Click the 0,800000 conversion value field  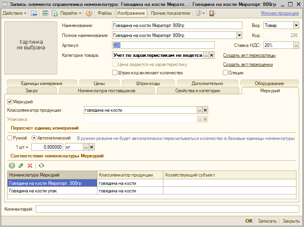pos(47,147)
